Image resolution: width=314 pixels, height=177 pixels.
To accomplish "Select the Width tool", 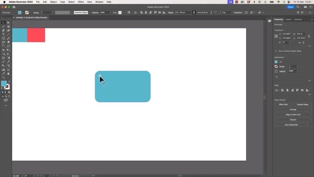I will point(4,50).
